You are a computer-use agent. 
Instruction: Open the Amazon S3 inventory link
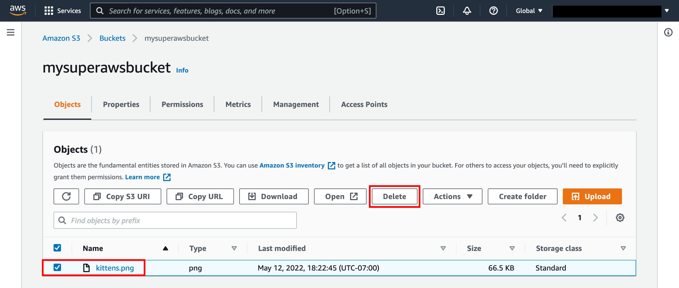click(x=292, y=165)
